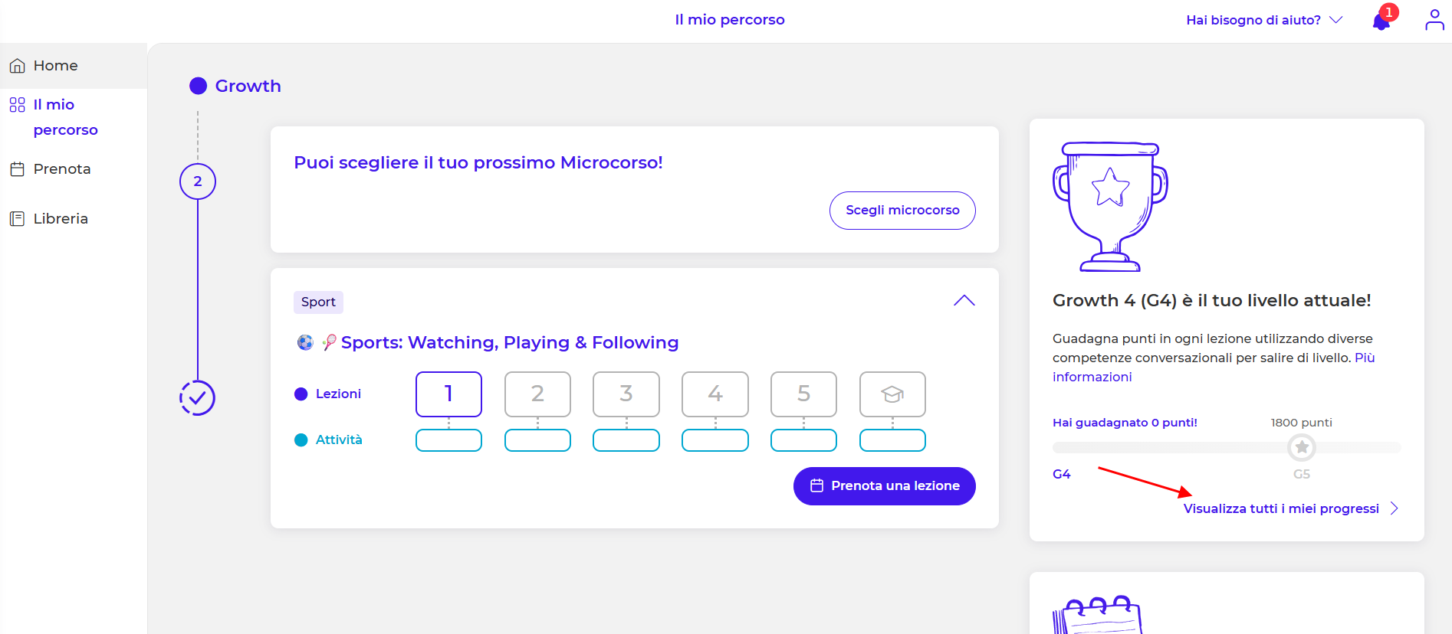
Task: Click the trophy illustration
Action: 1110,207
